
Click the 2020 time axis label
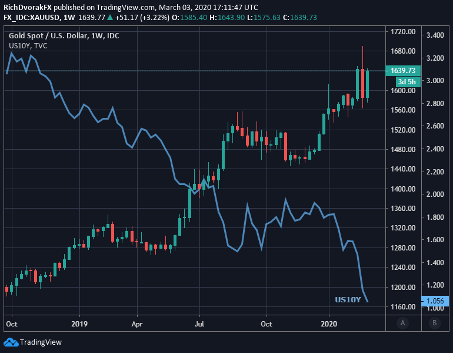click(329, 324)
